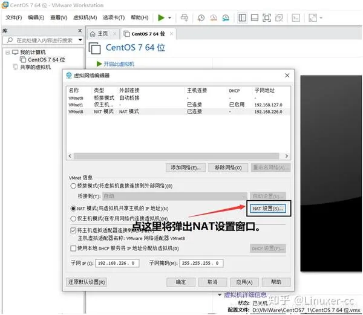The width and height of the screenshot is (363, 315).
Task: Collapse the 虚拟机详细信息 section
Action: click(220, 295)
